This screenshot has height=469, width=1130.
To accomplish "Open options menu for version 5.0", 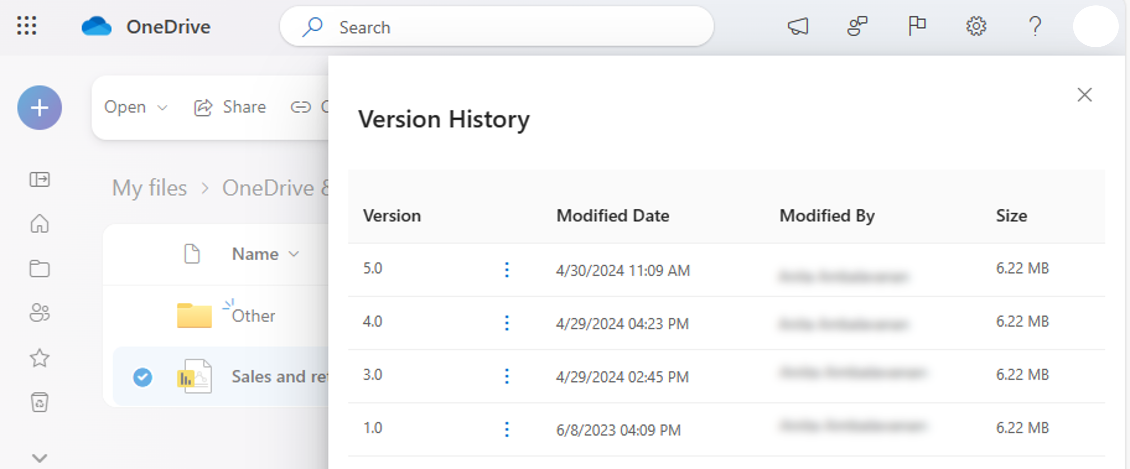I will pos(507,270).
